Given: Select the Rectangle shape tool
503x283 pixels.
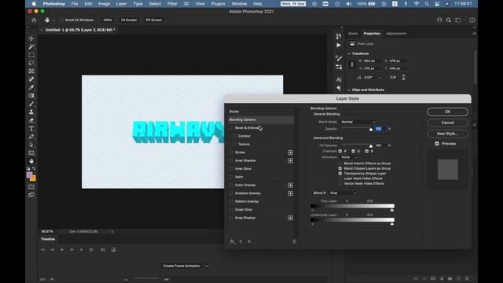Looking at the screenshot, I should pyautogui.click(x=31, y=153).
